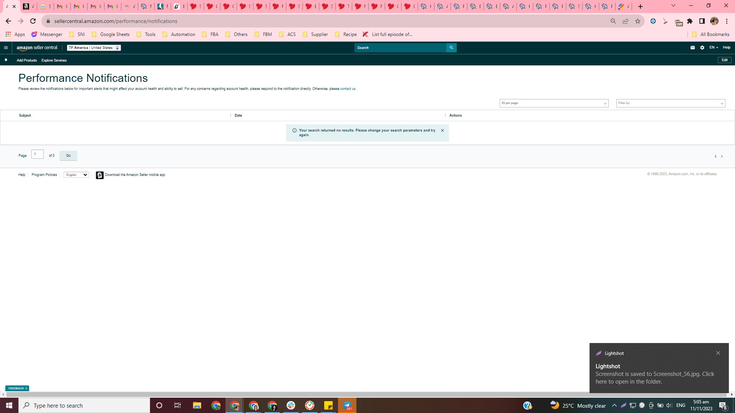The image size is (735, 413).
Task: Click the page number input box
Action: coord(38,154)
